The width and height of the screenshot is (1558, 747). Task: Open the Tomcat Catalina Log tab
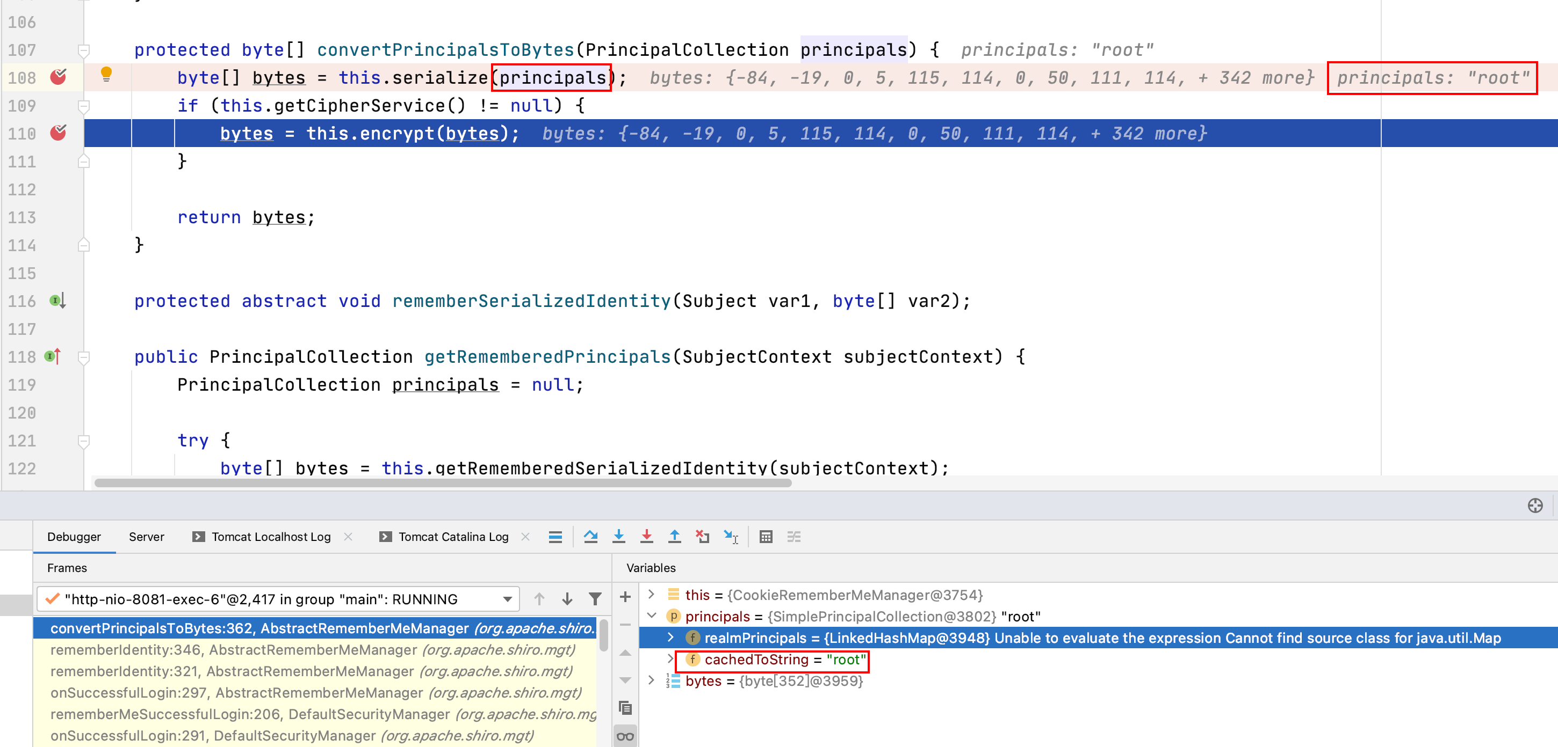pos(452,536)
